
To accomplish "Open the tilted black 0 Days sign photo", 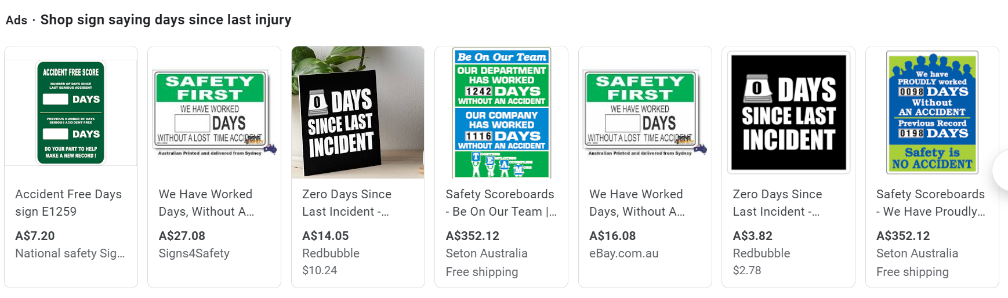I will click(358, 112).
